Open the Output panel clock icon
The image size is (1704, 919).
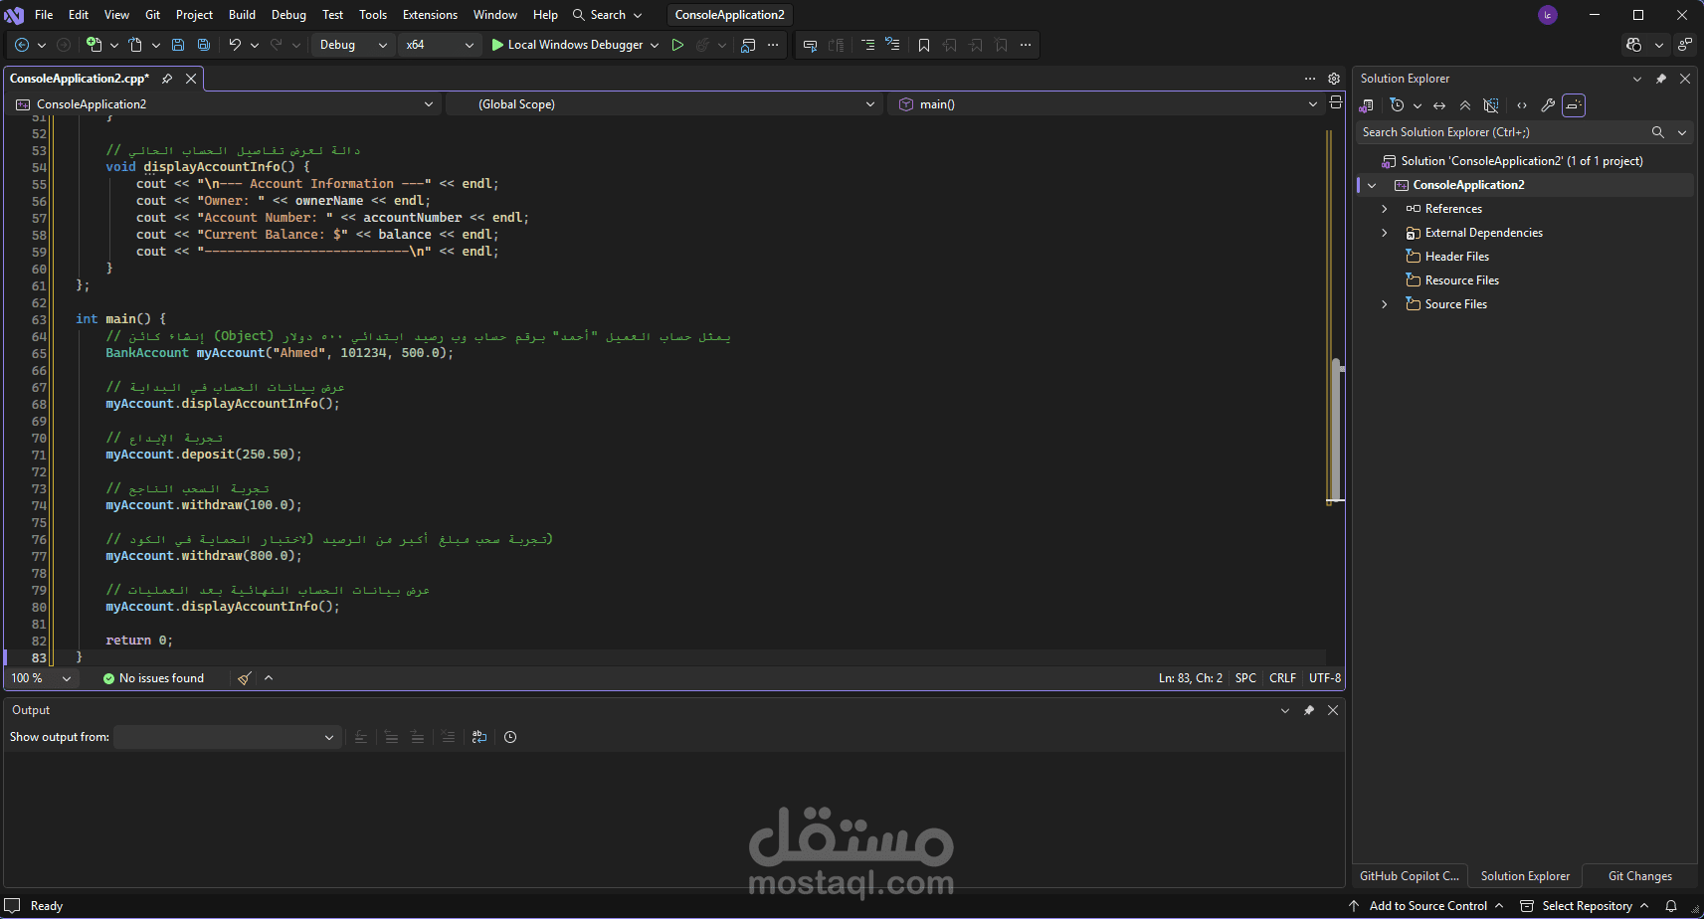(x=510, y=737)
